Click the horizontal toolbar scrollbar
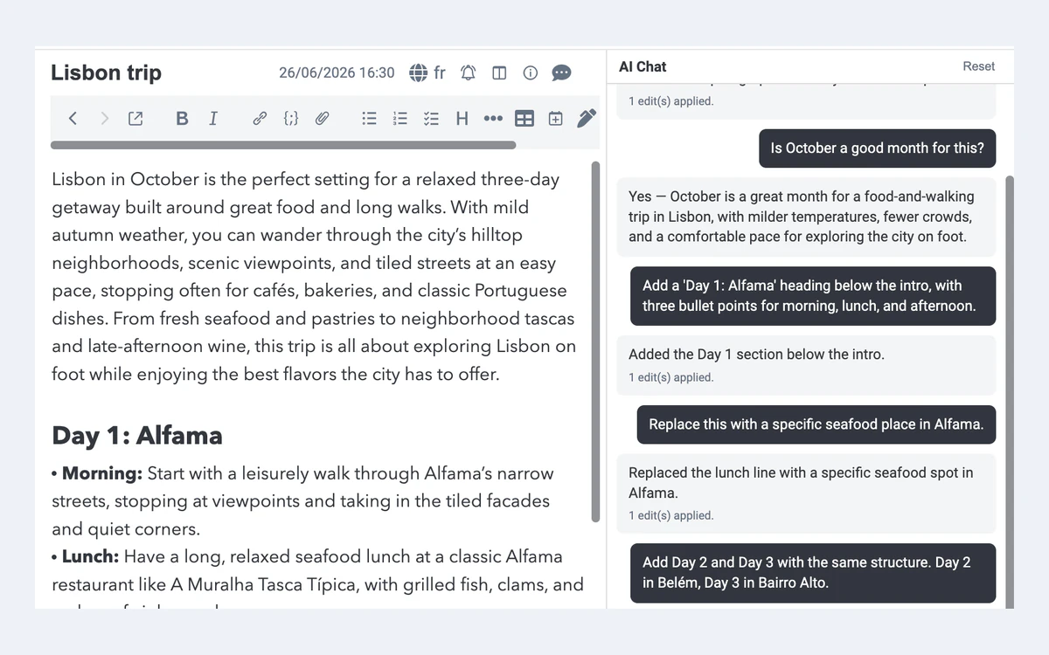 coord(283,145)
